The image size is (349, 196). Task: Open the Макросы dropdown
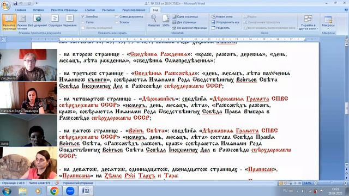click(x=328, y=22)
